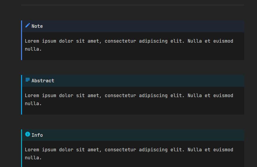Click the word "dolor" in the Info callout
Image resolution: width=257 pixels, height=167 pixels.
[x=66, y=150]
